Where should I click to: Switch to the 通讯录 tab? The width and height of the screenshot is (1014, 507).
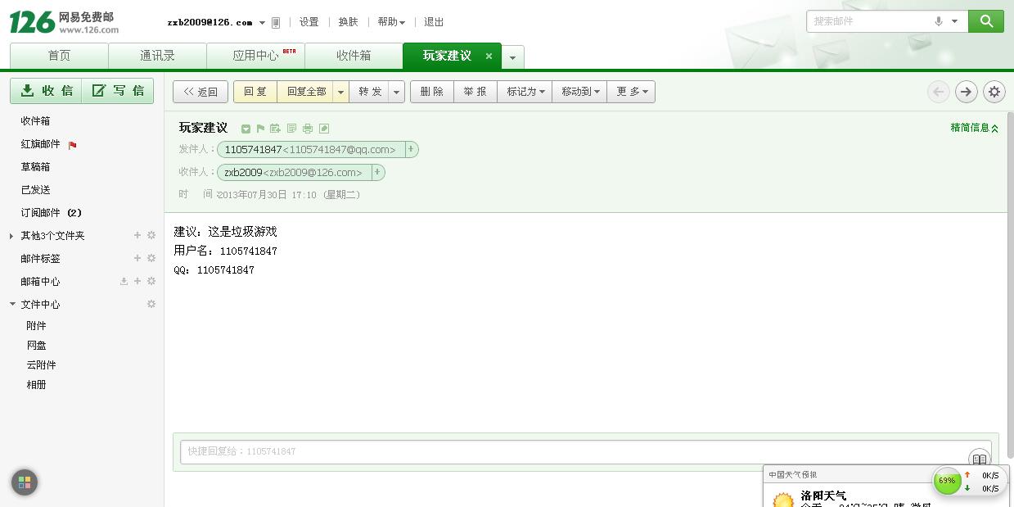tap(157, 56)
